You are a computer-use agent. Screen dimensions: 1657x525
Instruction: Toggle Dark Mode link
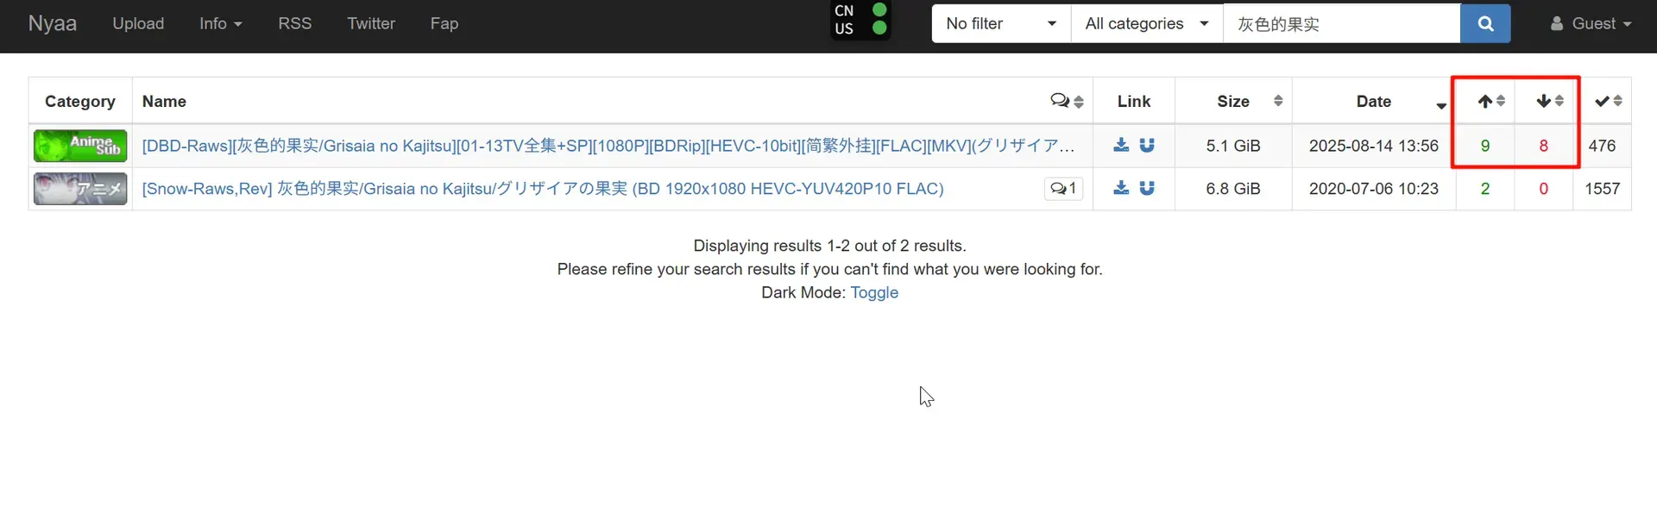874,292
